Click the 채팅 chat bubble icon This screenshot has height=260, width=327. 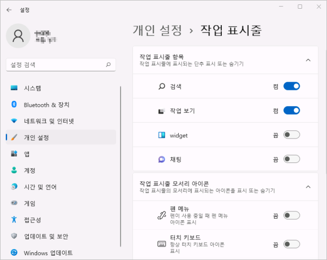(x=162, y=160)
